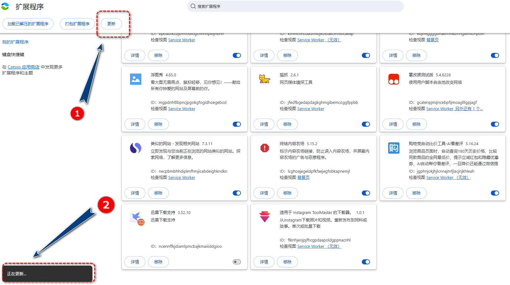510x285 pixels.
Task: Click the 篡改猴测试版 extension icon
Action: pos(394,79)
